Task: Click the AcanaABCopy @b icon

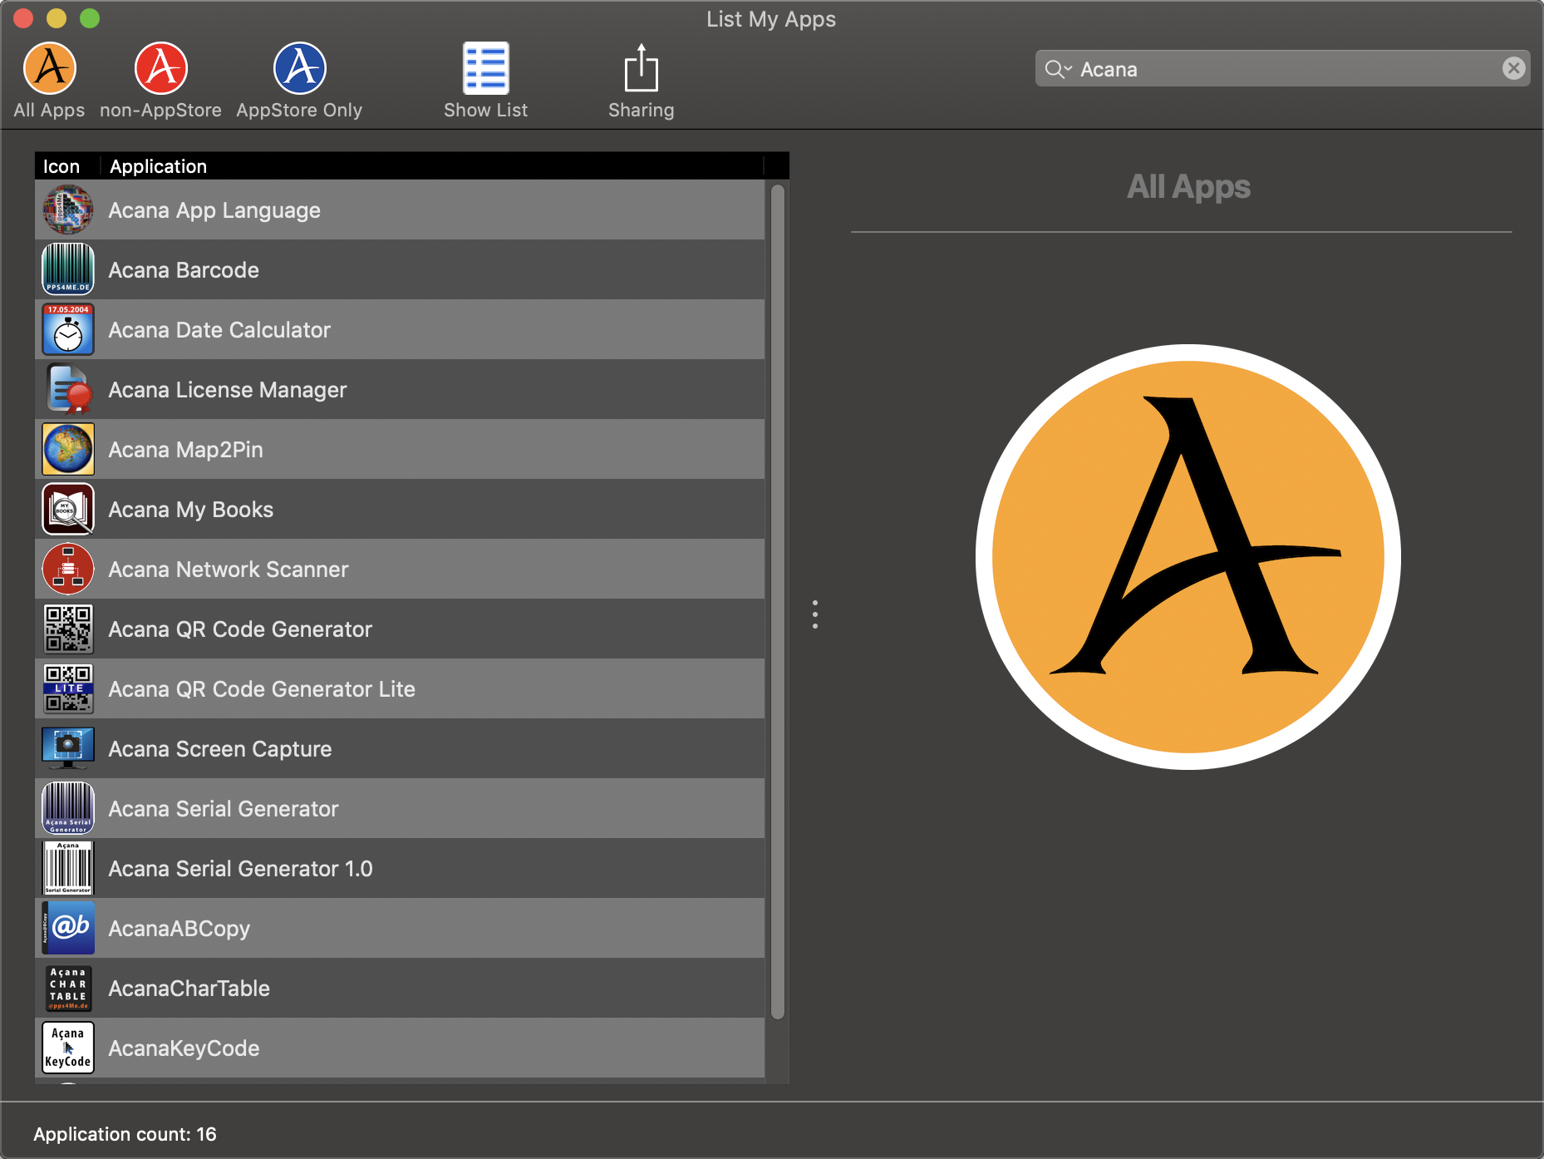Action: tap(68, 929)
